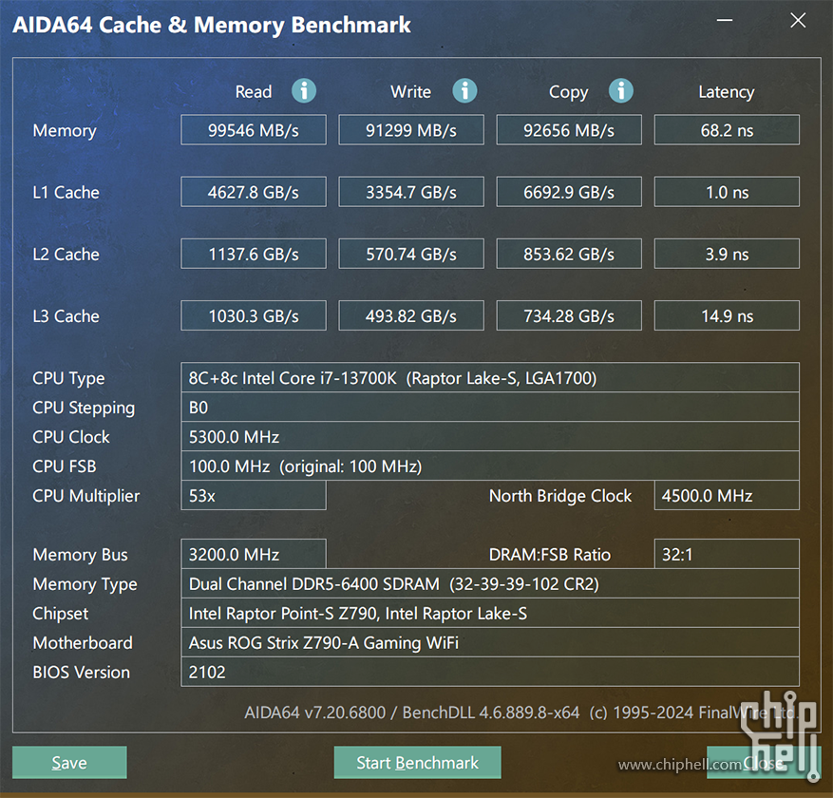This screenshot has width=833, height=798.
Task: Select Memory write value 91299 MB/s
Action: point(411,129)
